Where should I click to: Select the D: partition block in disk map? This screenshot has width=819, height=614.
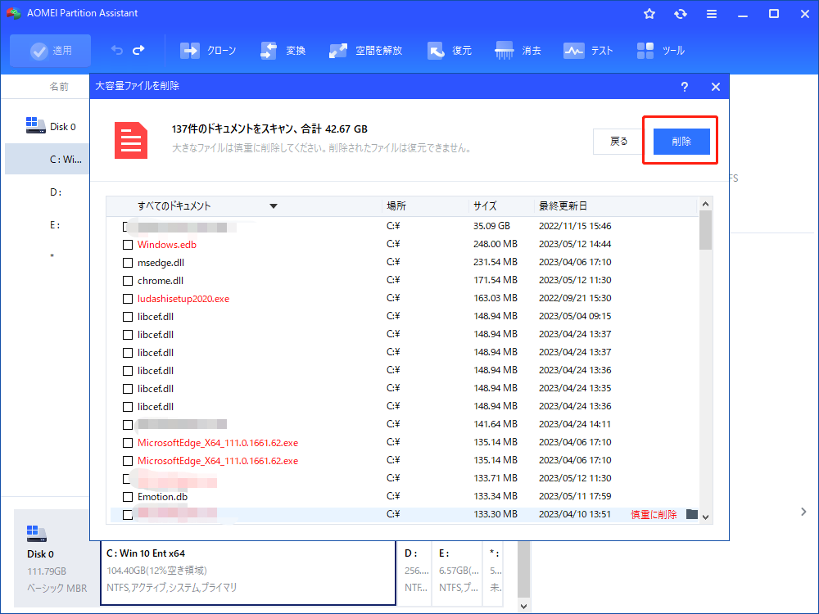(x=415, y=571)
